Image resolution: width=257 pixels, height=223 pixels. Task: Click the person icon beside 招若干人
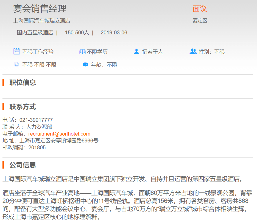pos(136,51)
